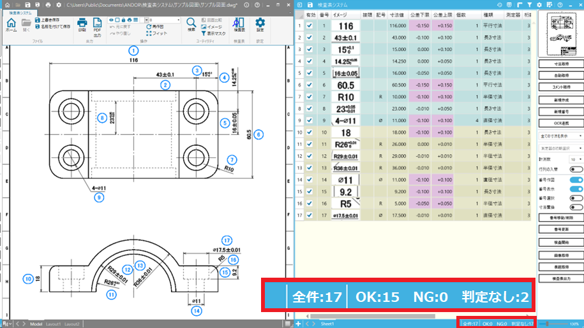Open the 検査表 inspection sheet icon

[x=239, y=25]
